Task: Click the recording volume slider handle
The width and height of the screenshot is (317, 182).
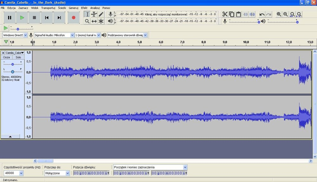Action: pos(259,22)
